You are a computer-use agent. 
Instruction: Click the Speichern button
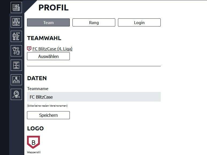48,115
